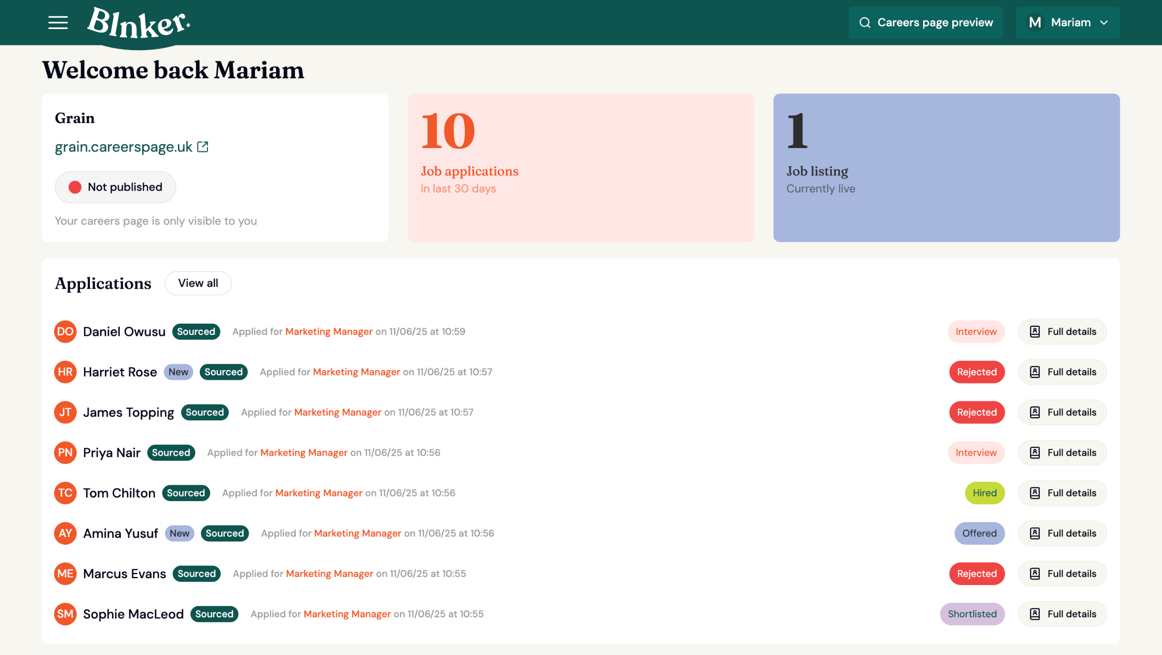Screen dimensions: 1162x655
Task: Click the Blinker logo
Action: coord(138,24)
